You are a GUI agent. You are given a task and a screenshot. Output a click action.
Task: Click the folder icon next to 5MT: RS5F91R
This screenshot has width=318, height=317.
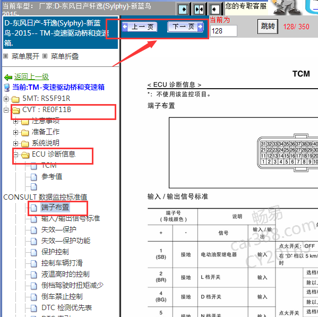15,99
